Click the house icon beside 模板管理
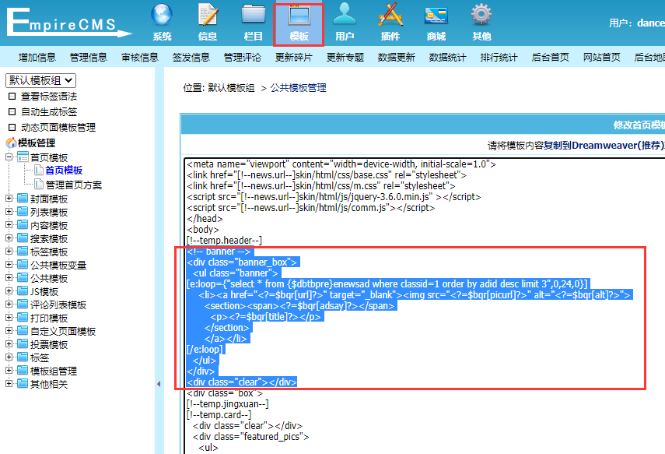The width and height of the screenshot is (665, 454). pos(11,143)
